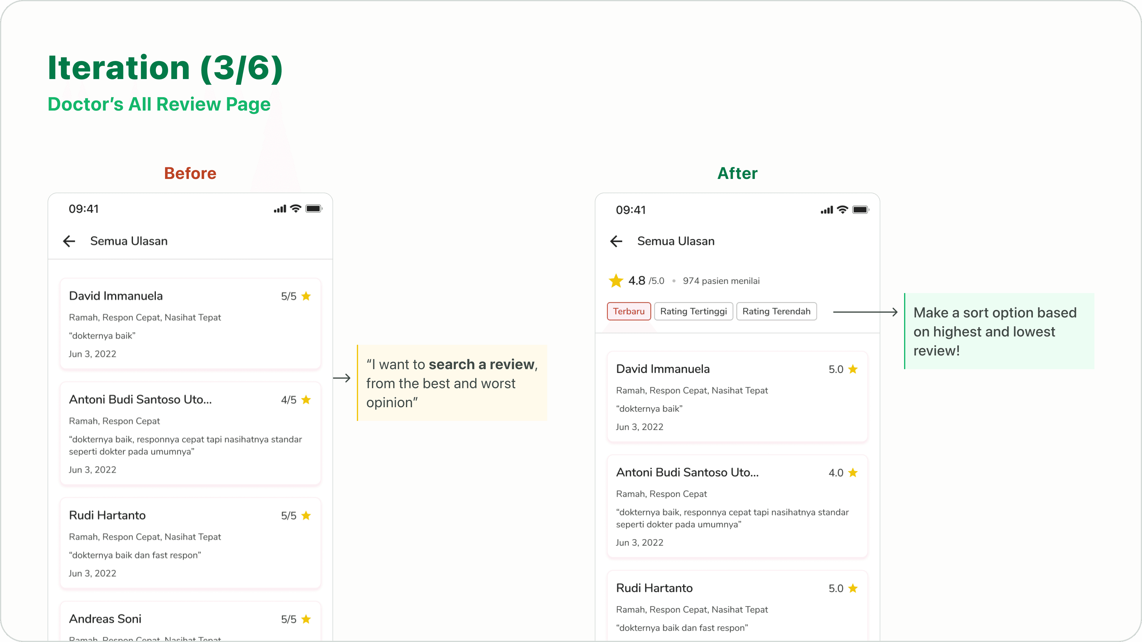
Task: Open David Immanuela review card in After screen
Action: coord(737,396)
